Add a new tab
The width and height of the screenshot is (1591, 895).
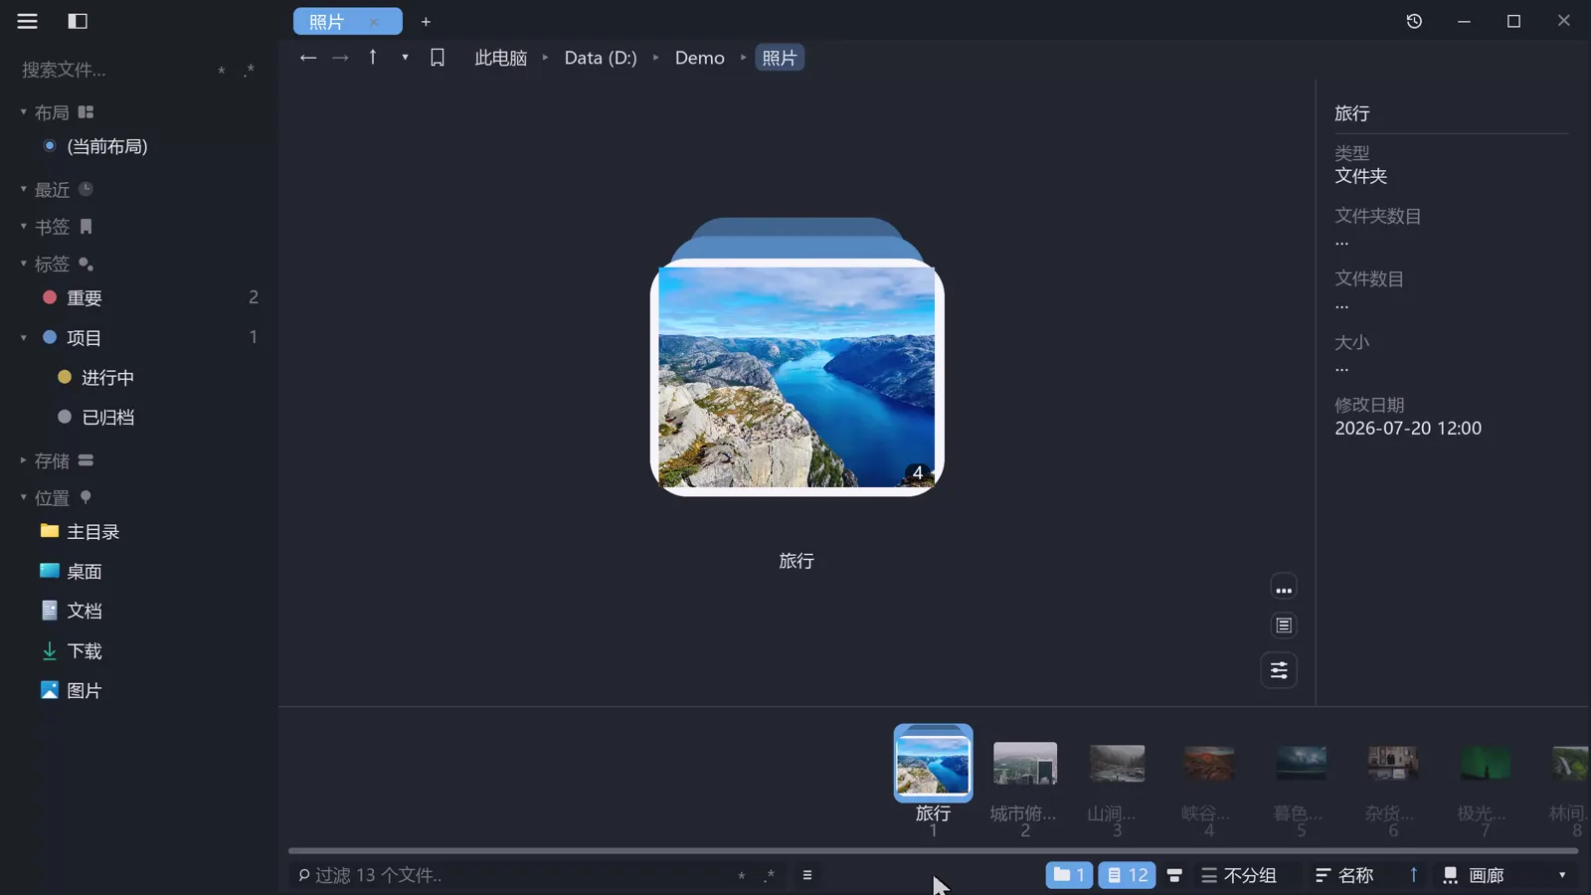click(426, 22)
